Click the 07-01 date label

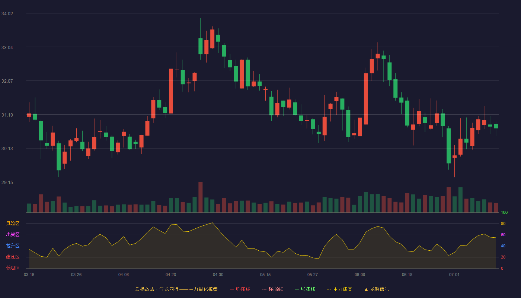click(x=454, y=275)
